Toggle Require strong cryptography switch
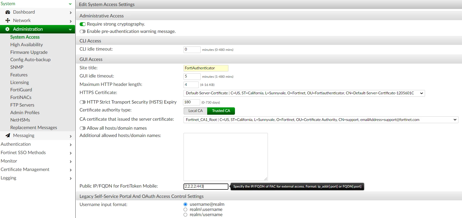This screenshot has height=218, width=462. [83, 24]
